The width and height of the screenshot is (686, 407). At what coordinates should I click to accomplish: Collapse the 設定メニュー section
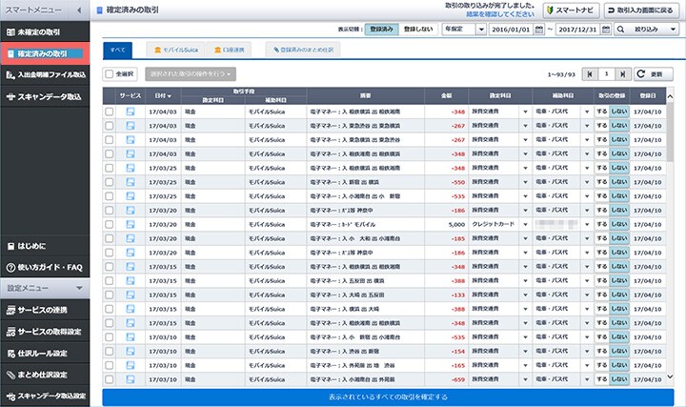[x=79, y=288]
